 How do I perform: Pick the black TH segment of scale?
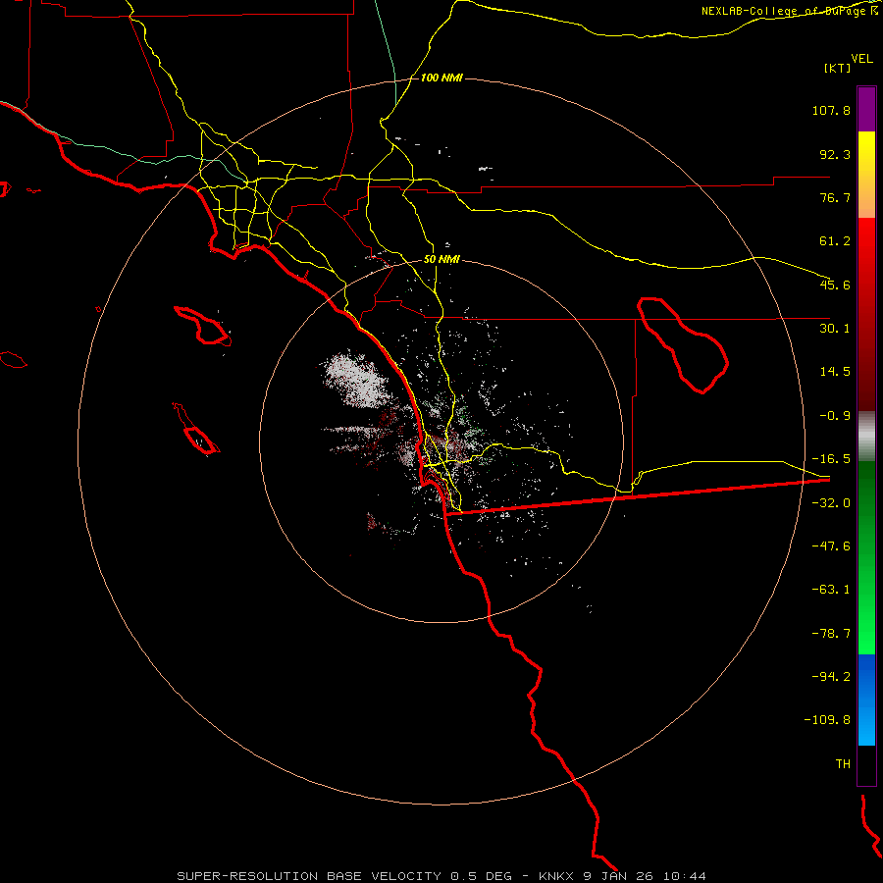point(866,765)
